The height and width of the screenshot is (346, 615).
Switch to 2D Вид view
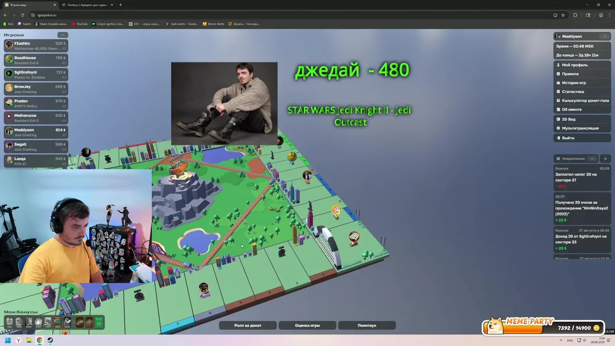coord(582,119)
